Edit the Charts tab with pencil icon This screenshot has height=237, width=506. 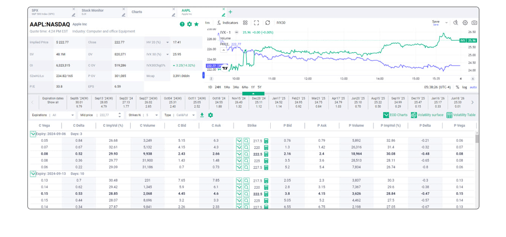tap(173, 15)
